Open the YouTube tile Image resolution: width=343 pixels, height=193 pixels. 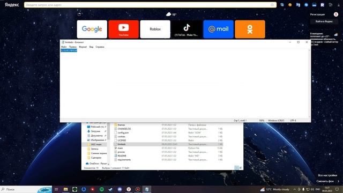pos(124,29)
